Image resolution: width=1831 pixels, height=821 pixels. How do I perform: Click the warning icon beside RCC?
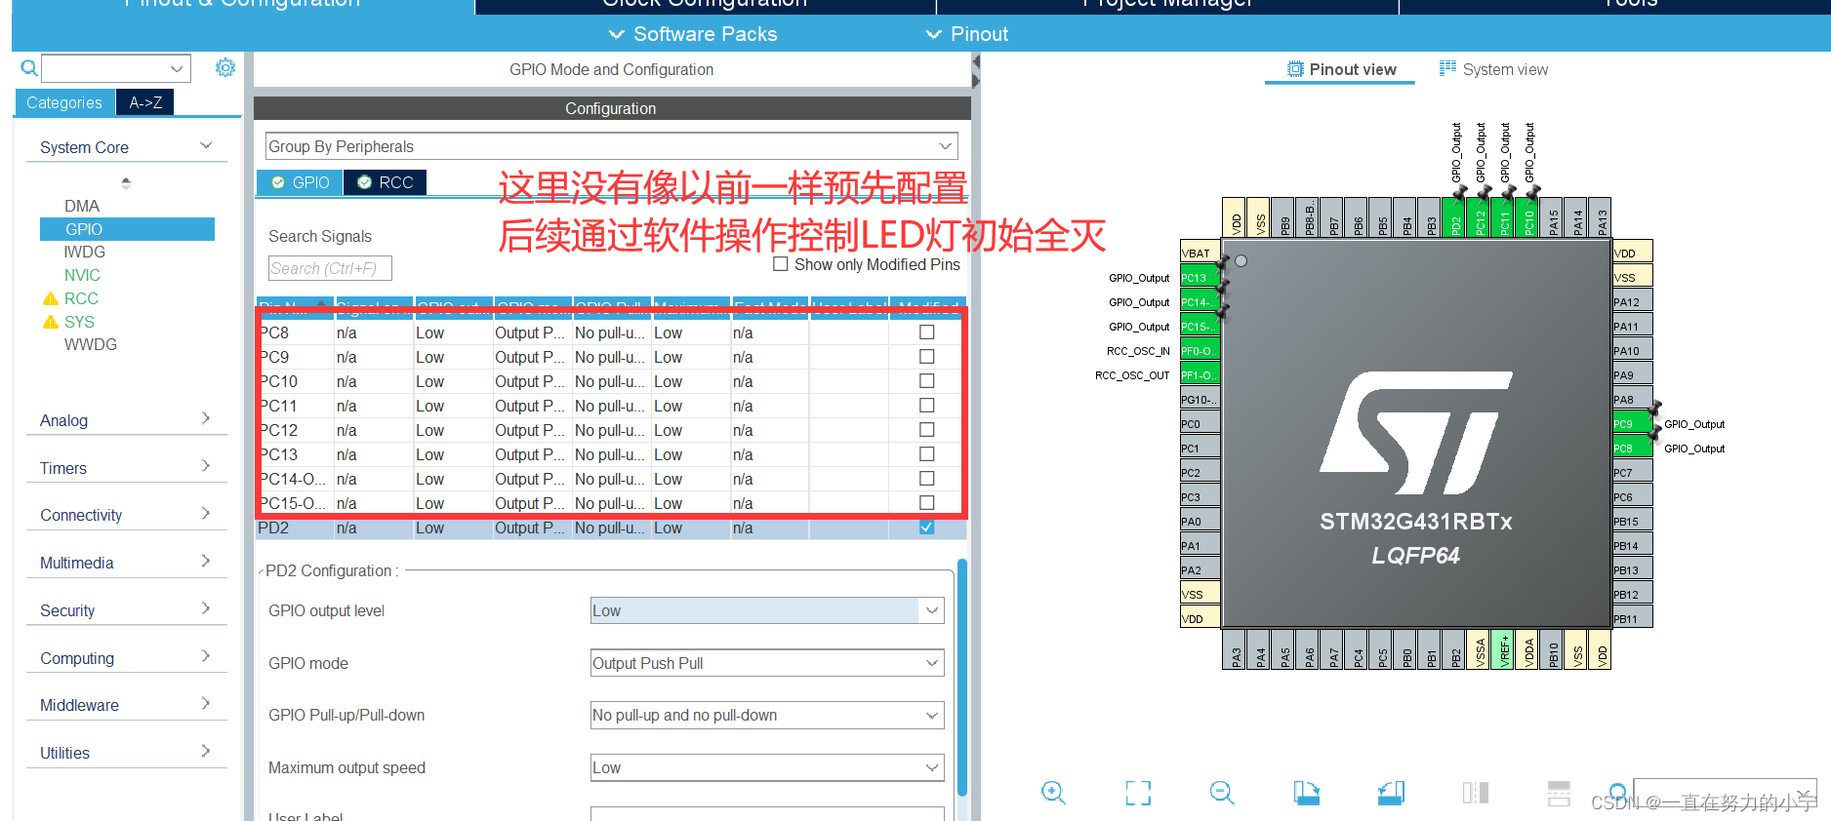(51, 298)
